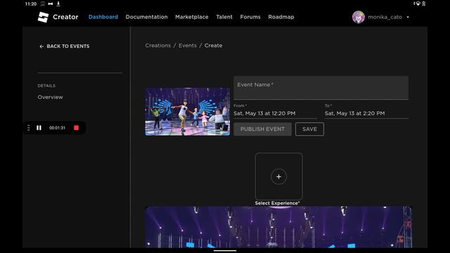Image resolution: width=450 pixels, height=253 pixels.
Task: Go back via BACK TO EVENTS link
Action: (x=64, y=46)
